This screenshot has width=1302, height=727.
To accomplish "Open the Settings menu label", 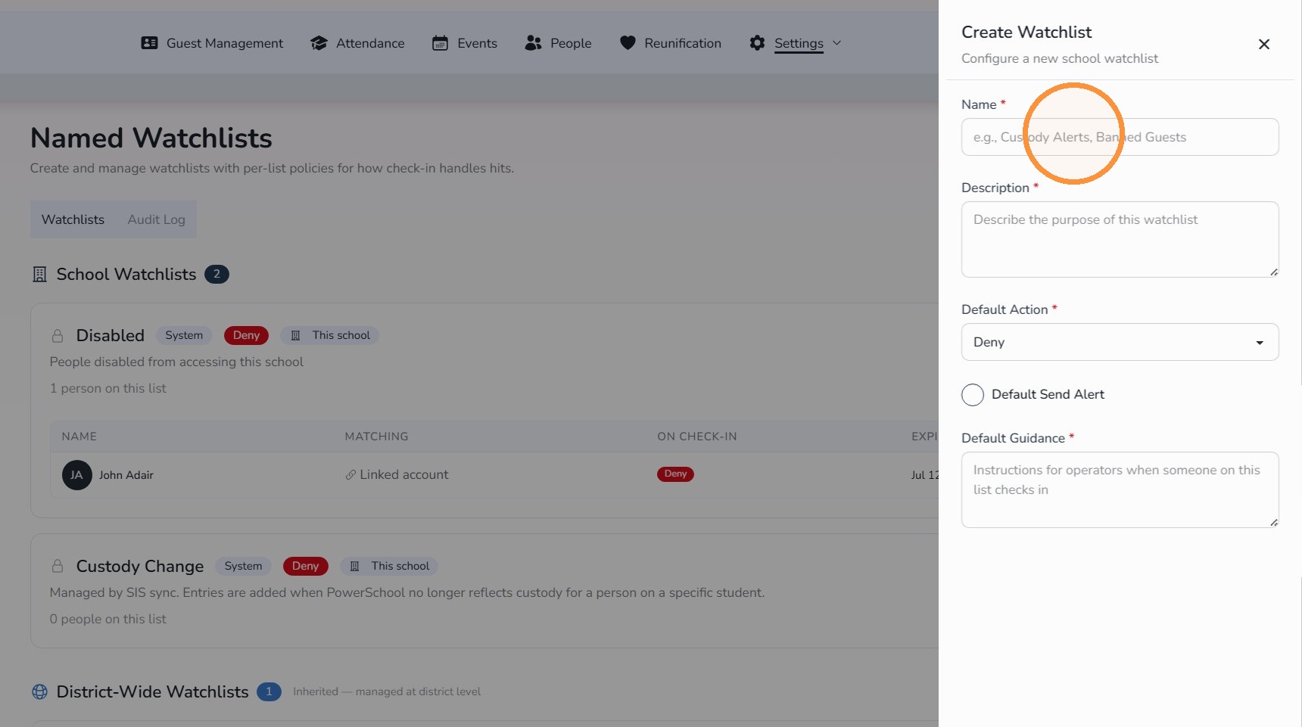I will (x=799, y=43).
